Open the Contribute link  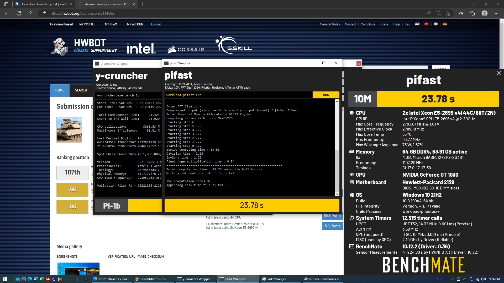coord(368,24)
